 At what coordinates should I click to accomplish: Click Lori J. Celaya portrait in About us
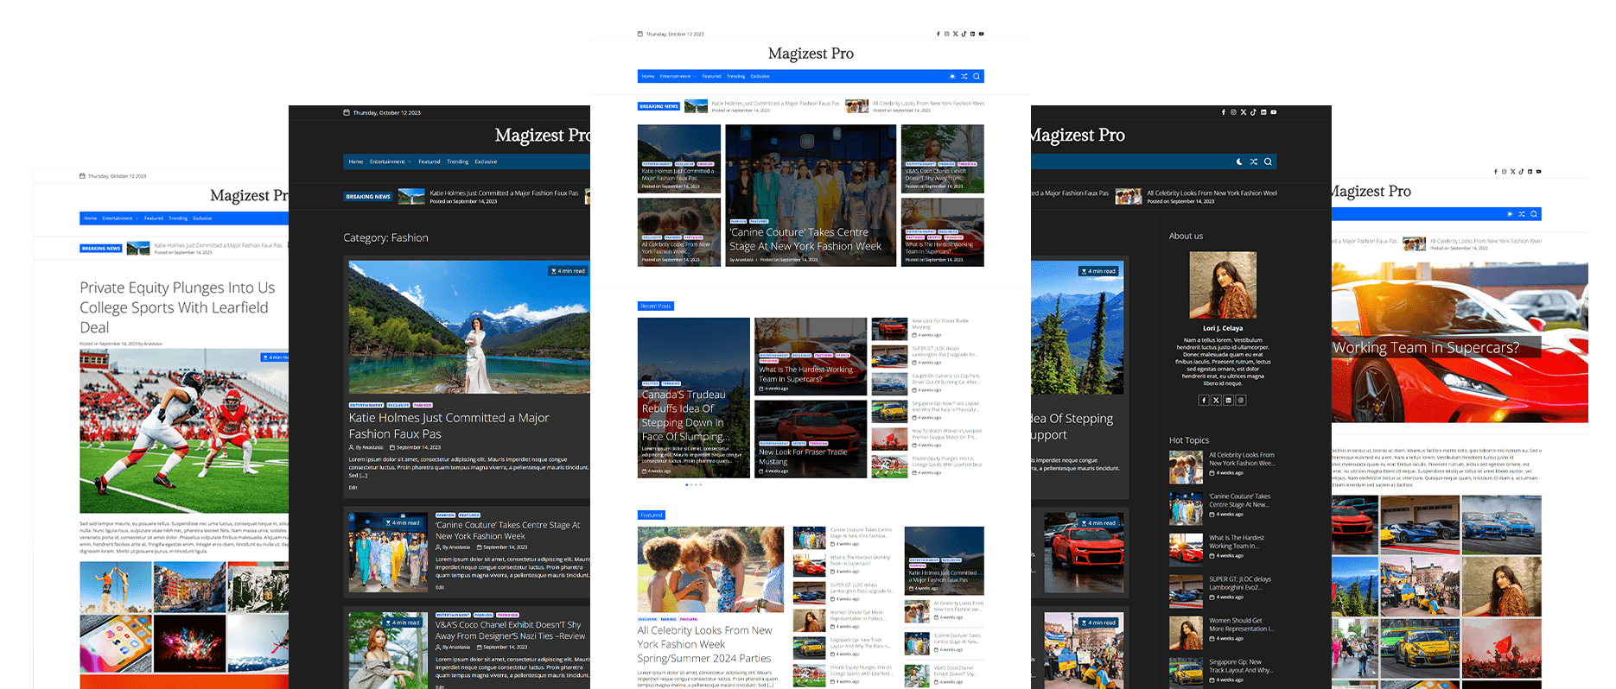tap(1223, 286)
